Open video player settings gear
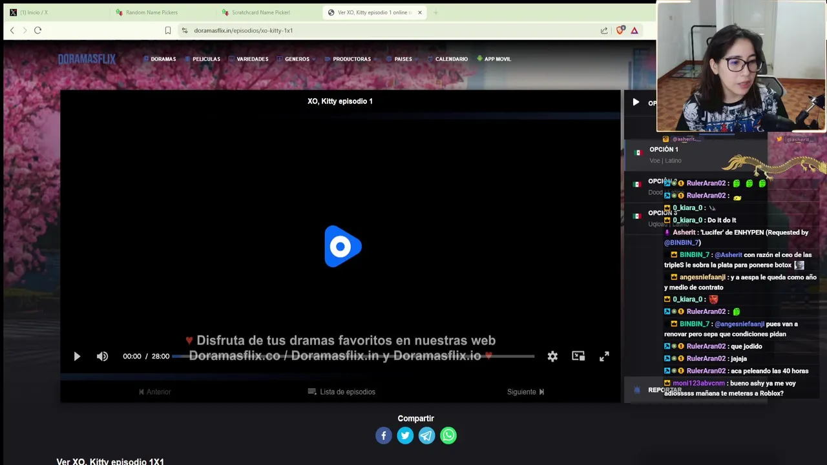Screen dimensions: 827x465 click(552, 356)
